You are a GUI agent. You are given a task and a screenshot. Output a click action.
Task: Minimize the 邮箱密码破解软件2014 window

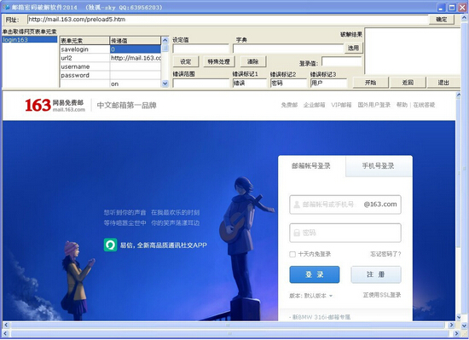coord(441,8)
